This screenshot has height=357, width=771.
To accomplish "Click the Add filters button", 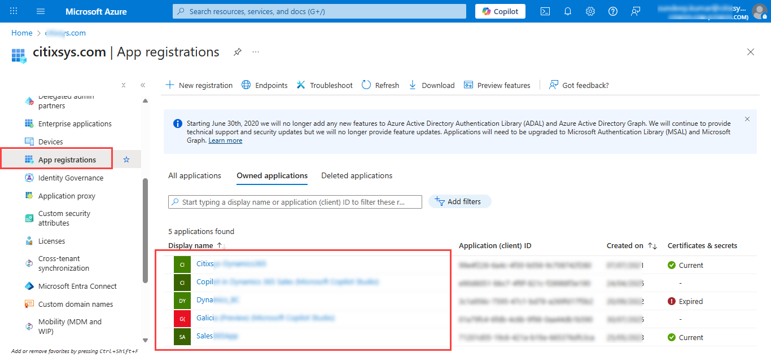I will (x=459, y=201).
